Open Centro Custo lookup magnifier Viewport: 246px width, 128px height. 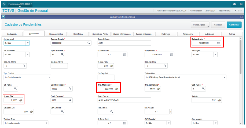click(89, 43)
